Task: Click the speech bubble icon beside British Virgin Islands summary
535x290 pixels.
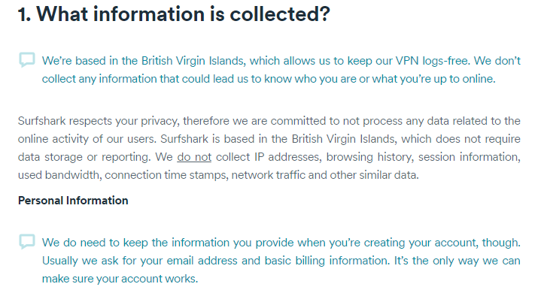Action: click(27, 59)
